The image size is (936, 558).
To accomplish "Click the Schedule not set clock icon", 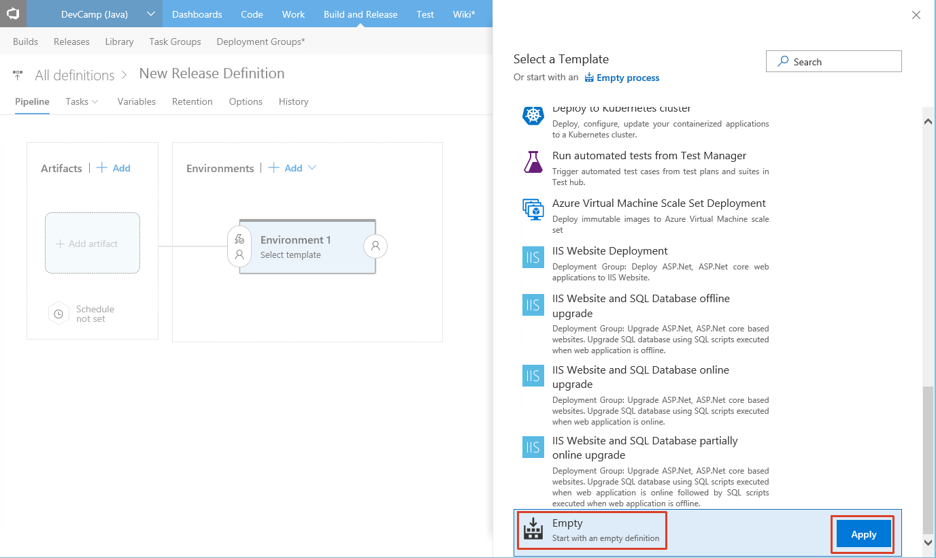I will pos(58,314).
